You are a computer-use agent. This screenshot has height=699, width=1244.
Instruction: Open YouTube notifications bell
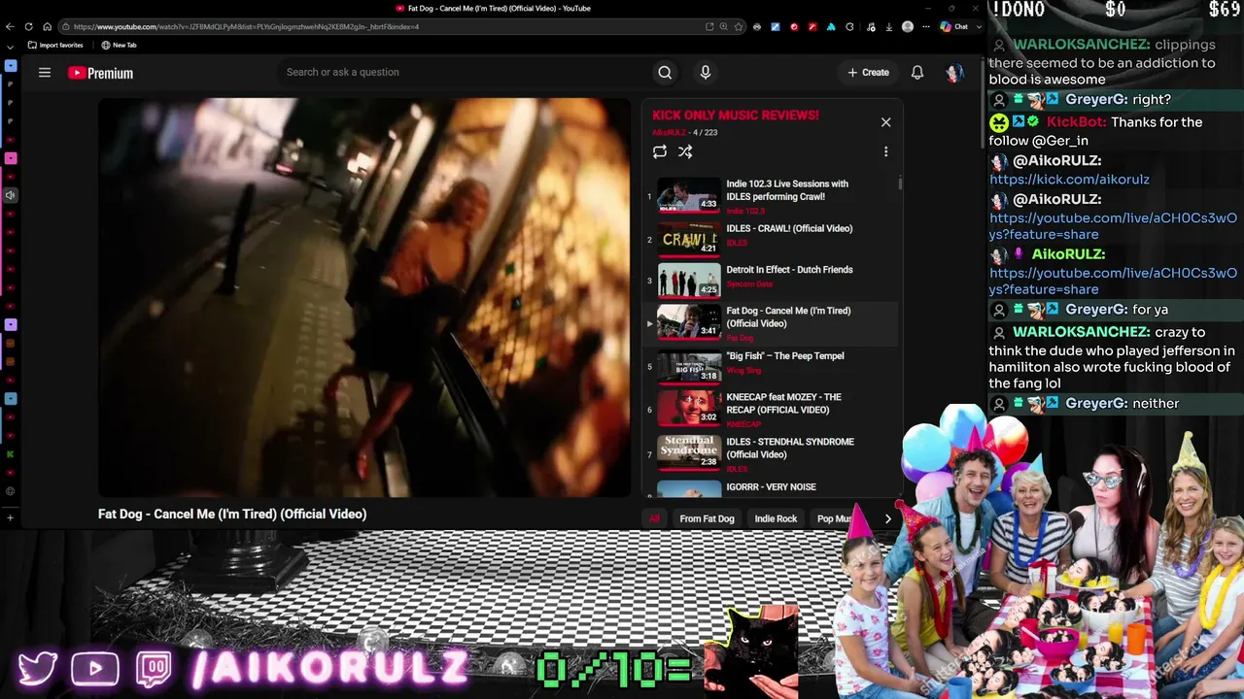[x=916, y=73]
